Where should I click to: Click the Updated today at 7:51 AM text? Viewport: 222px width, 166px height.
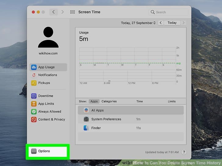162,152
